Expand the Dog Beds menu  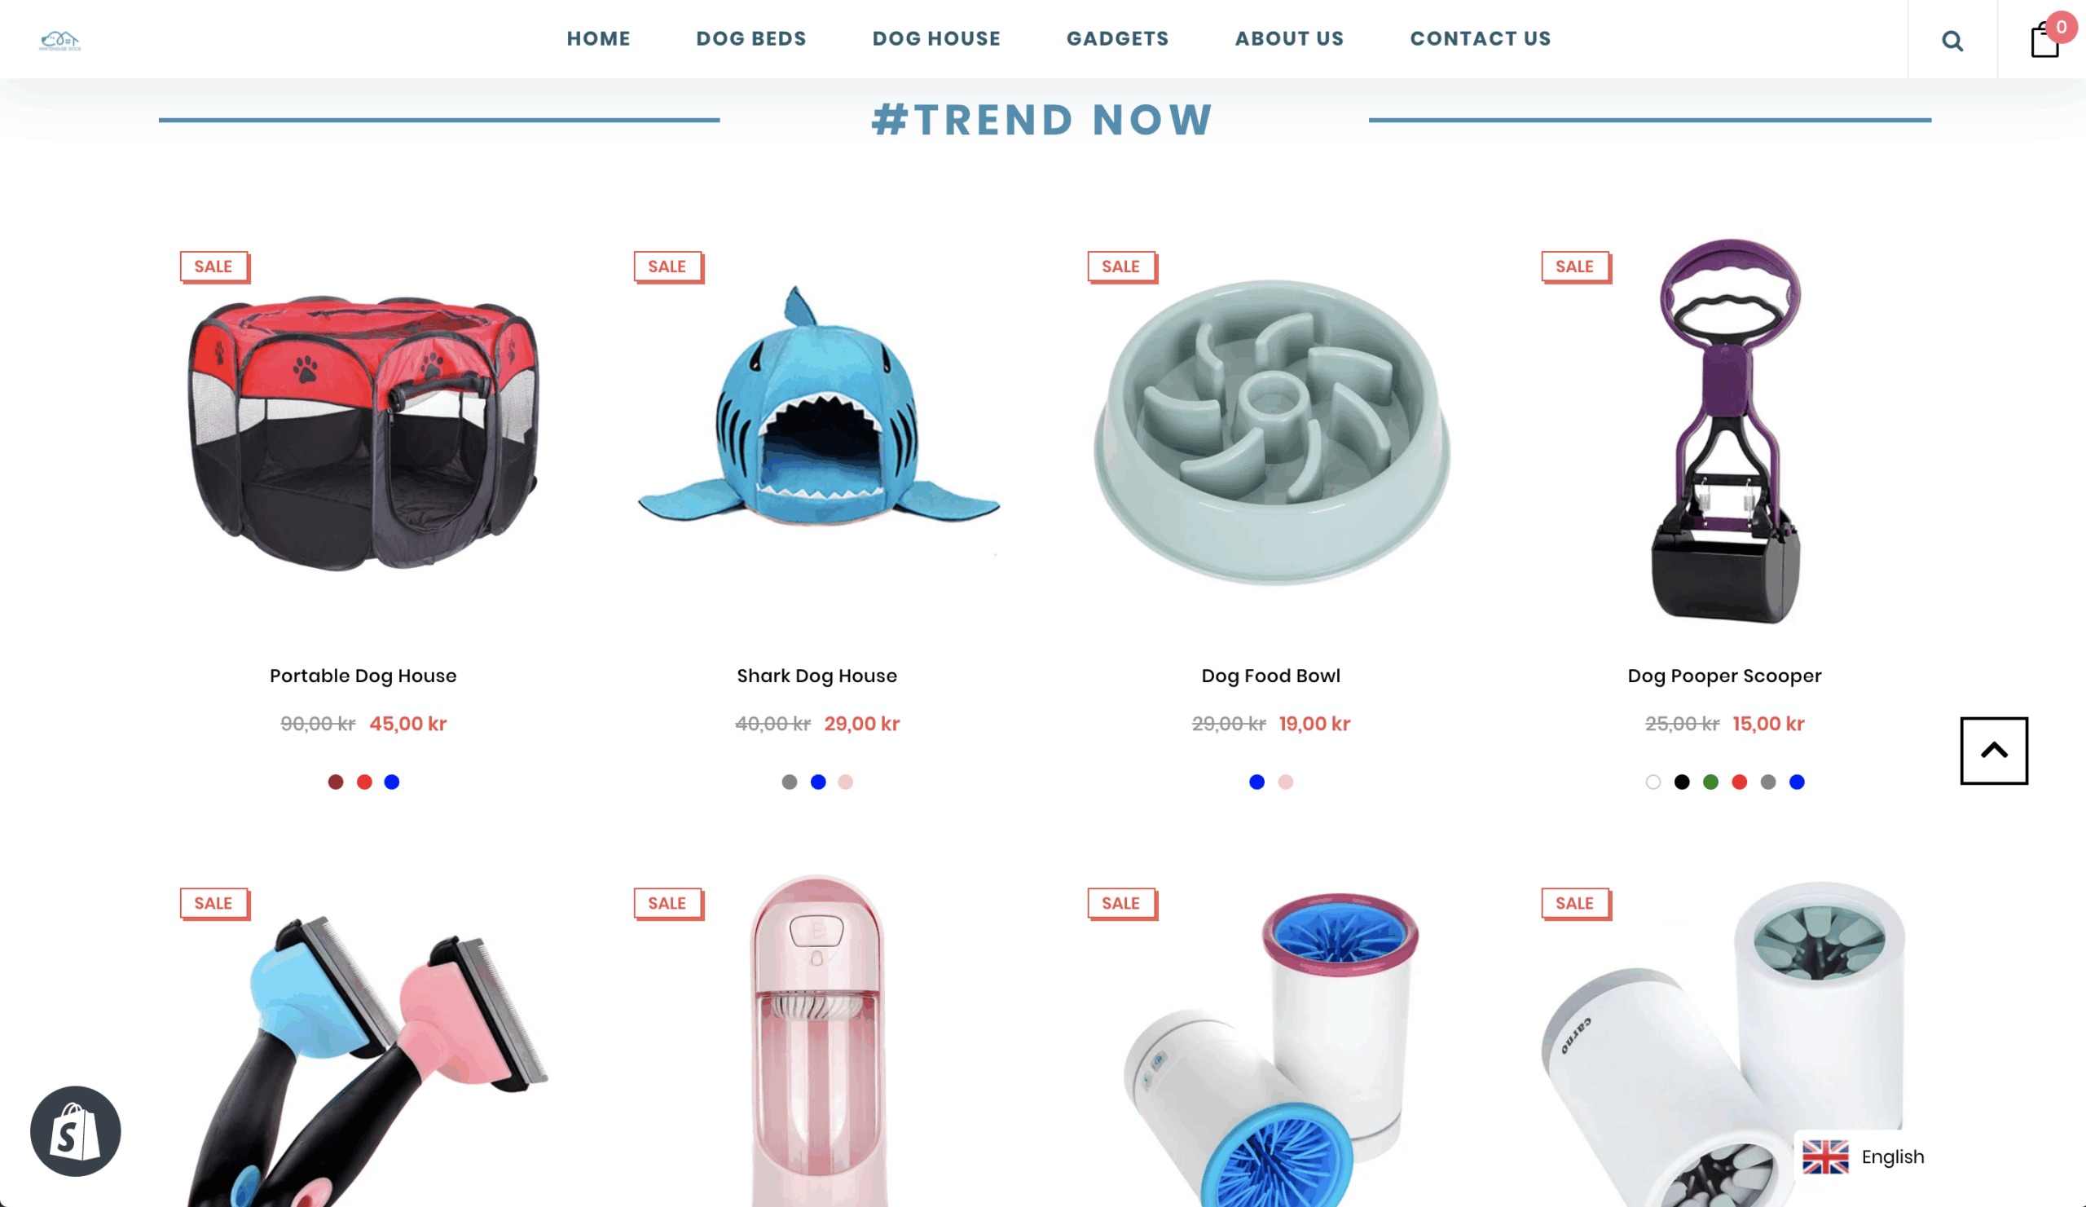750,39
